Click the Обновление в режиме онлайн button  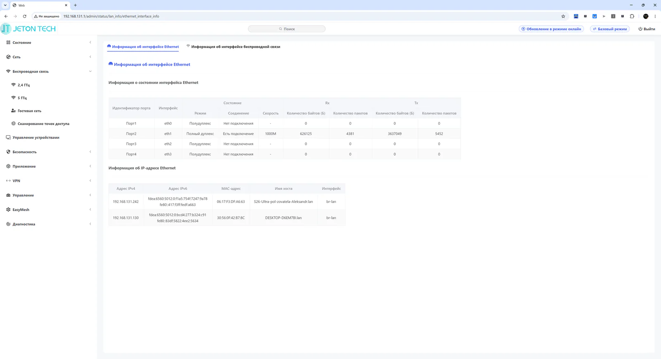[x=552, y=29]
